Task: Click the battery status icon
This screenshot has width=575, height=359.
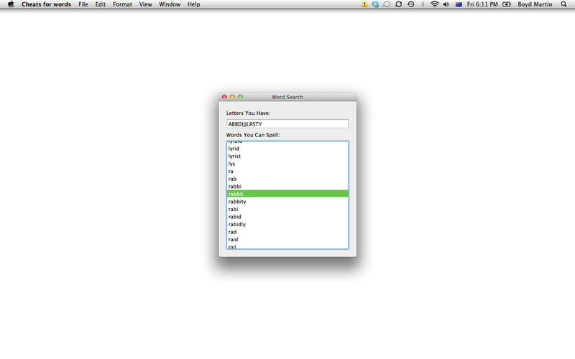Action: (x=507, y=4)
